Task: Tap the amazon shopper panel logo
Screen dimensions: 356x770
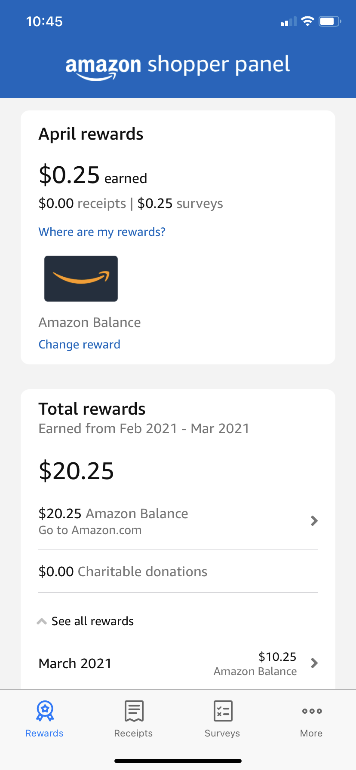Action: tap(178, 66)
